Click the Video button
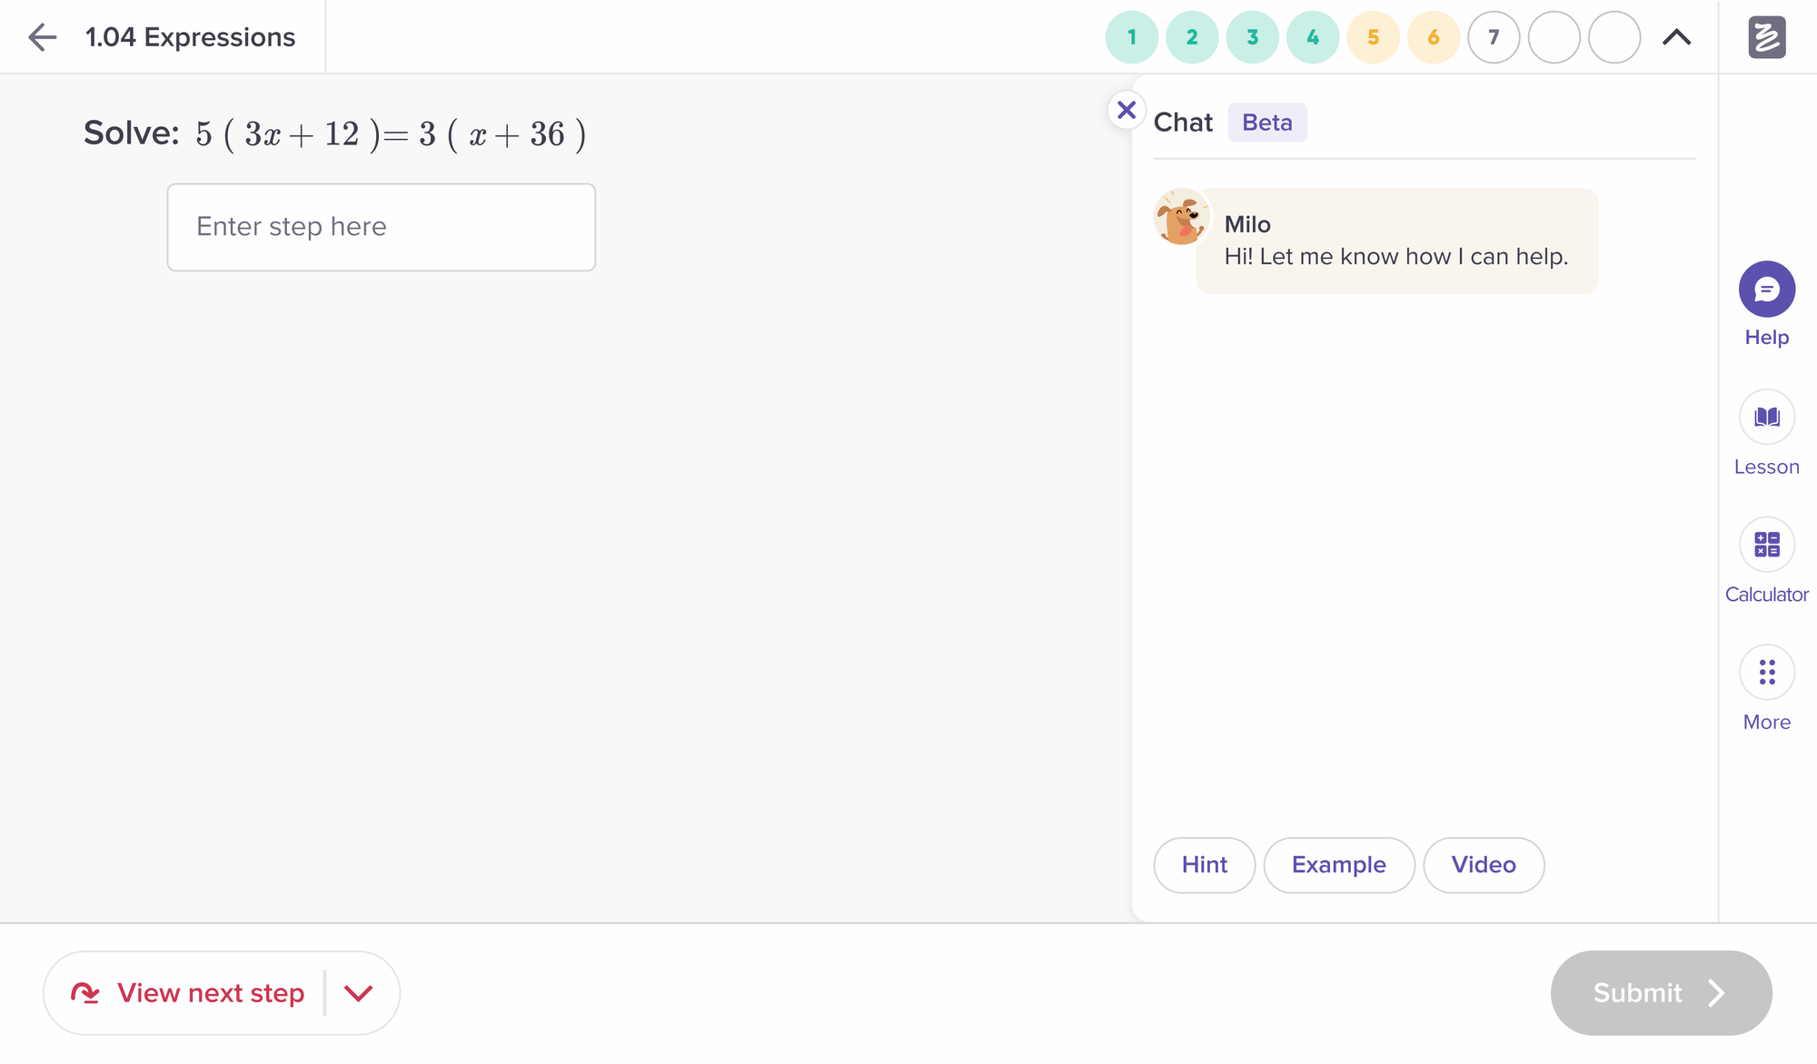The image size is (1817, 1064). pos(1483,865)
